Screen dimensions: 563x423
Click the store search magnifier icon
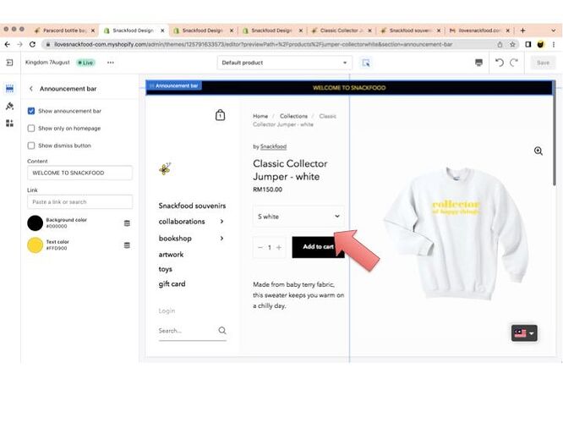(x=222, y=330)
